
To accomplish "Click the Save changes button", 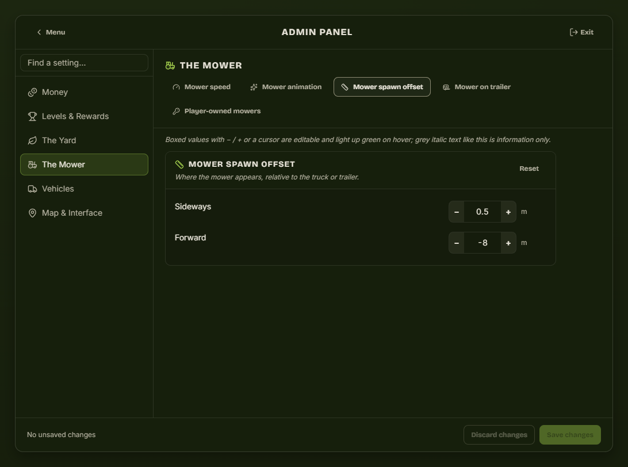I will pos(570,435).
